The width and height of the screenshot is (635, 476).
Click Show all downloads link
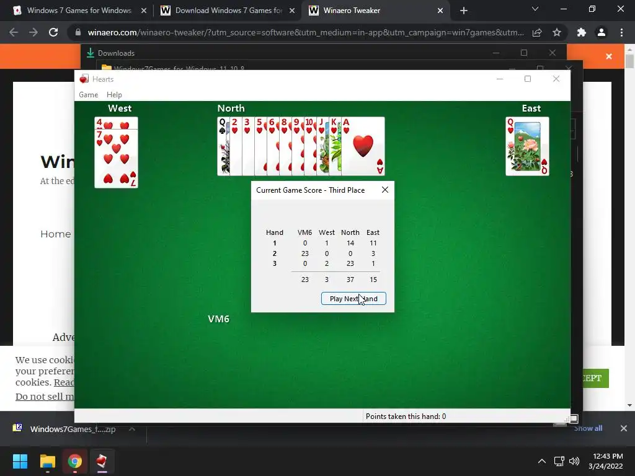(588, 428)
